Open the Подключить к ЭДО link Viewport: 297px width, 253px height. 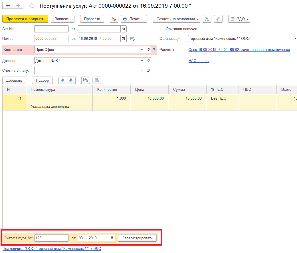(x=52, y=249)
